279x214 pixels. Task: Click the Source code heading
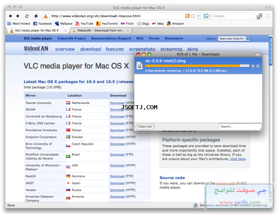pos(172,178)
